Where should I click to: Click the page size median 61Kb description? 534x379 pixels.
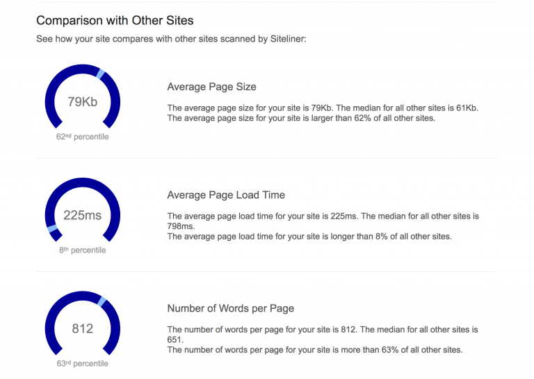pyautogui.click(x=323, y=108)
